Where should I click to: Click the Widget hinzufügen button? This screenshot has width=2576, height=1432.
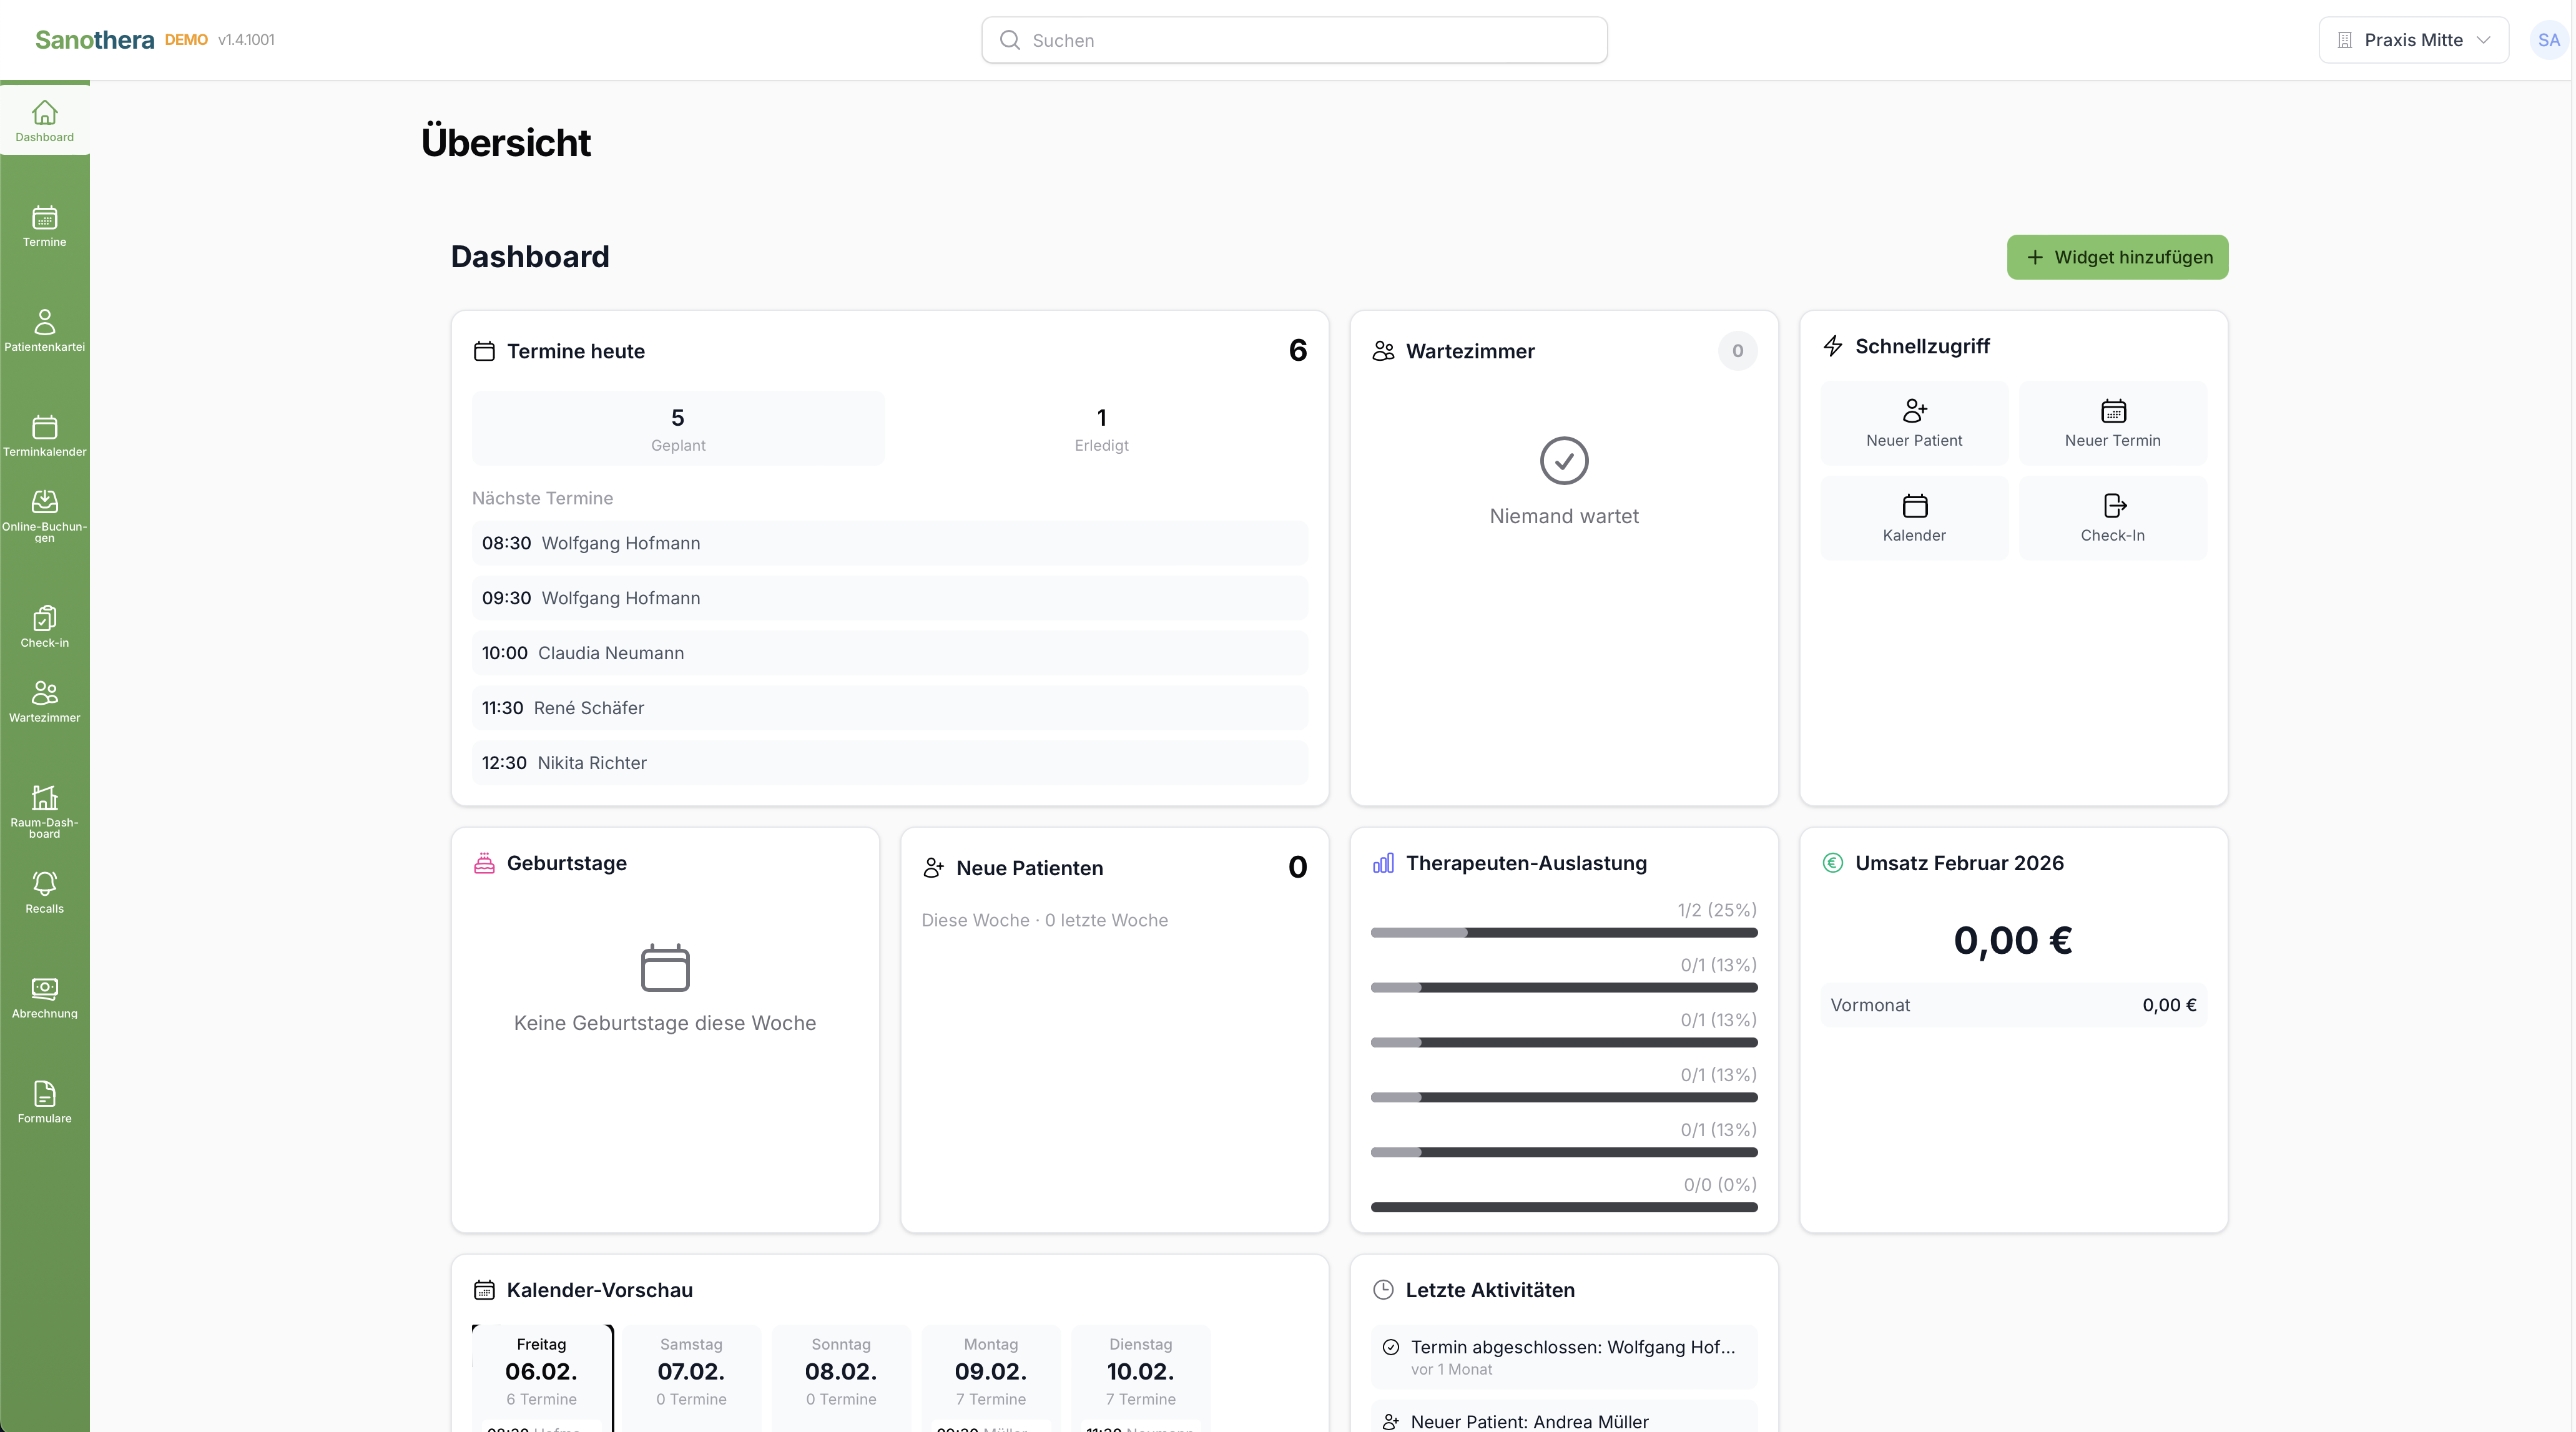click(x=2117, y=257)
